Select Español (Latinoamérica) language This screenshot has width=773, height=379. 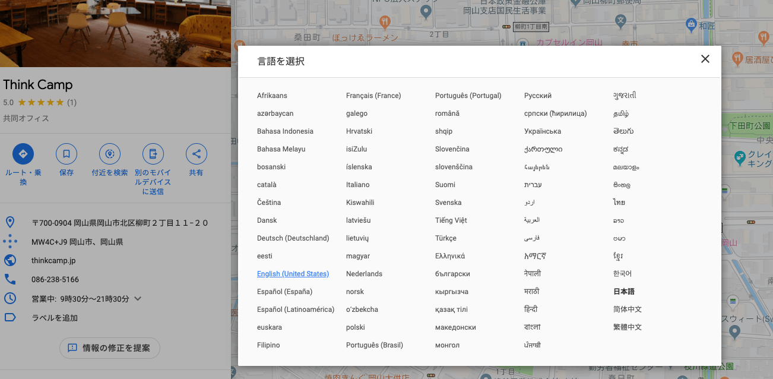point(296,309)
